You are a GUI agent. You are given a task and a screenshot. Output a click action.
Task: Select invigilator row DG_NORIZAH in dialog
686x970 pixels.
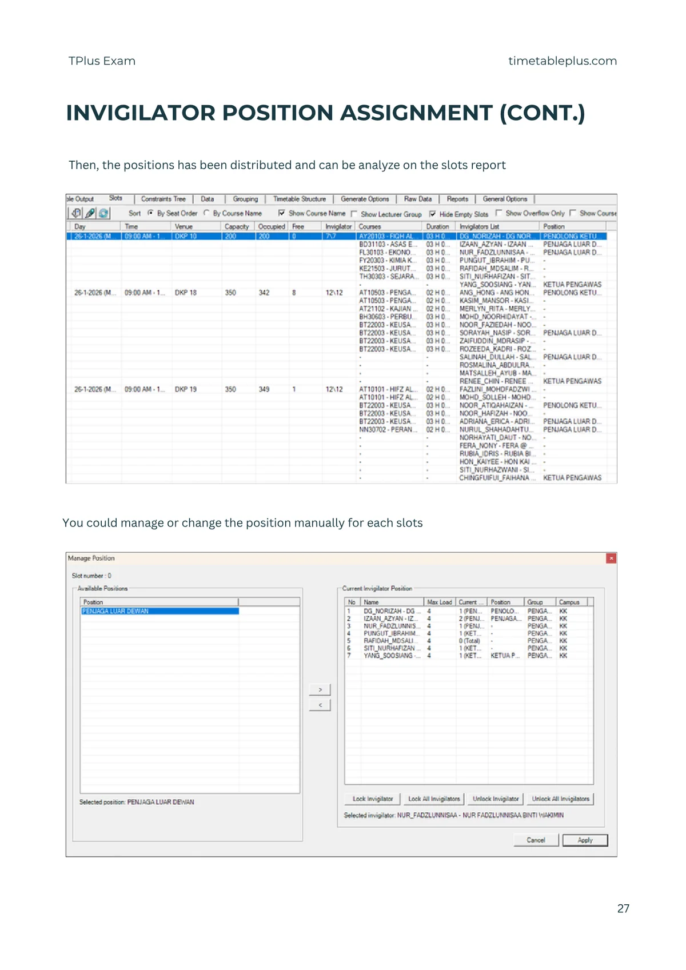(x=469, y=611)
